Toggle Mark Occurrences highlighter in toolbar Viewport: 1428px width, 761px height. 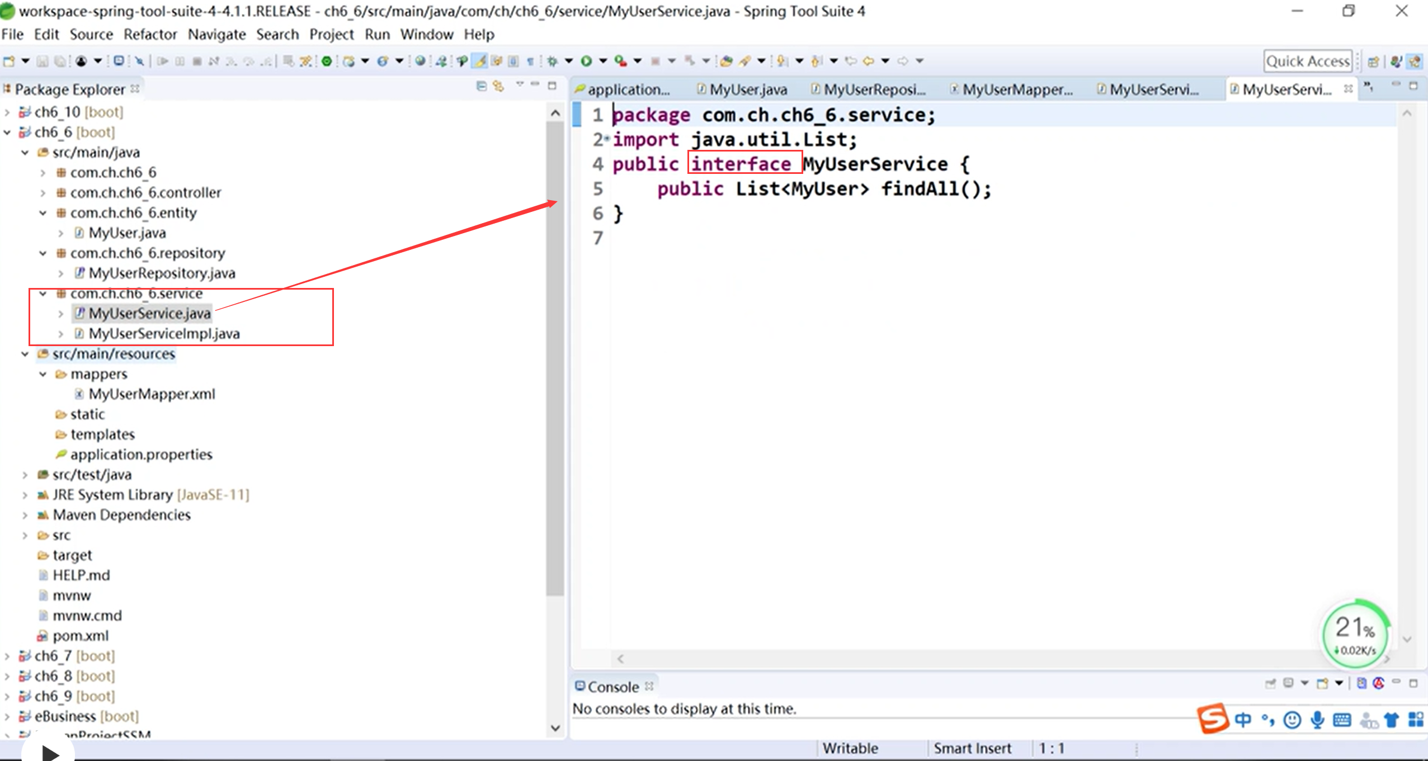pyautogui.click(x=480, y=61)
